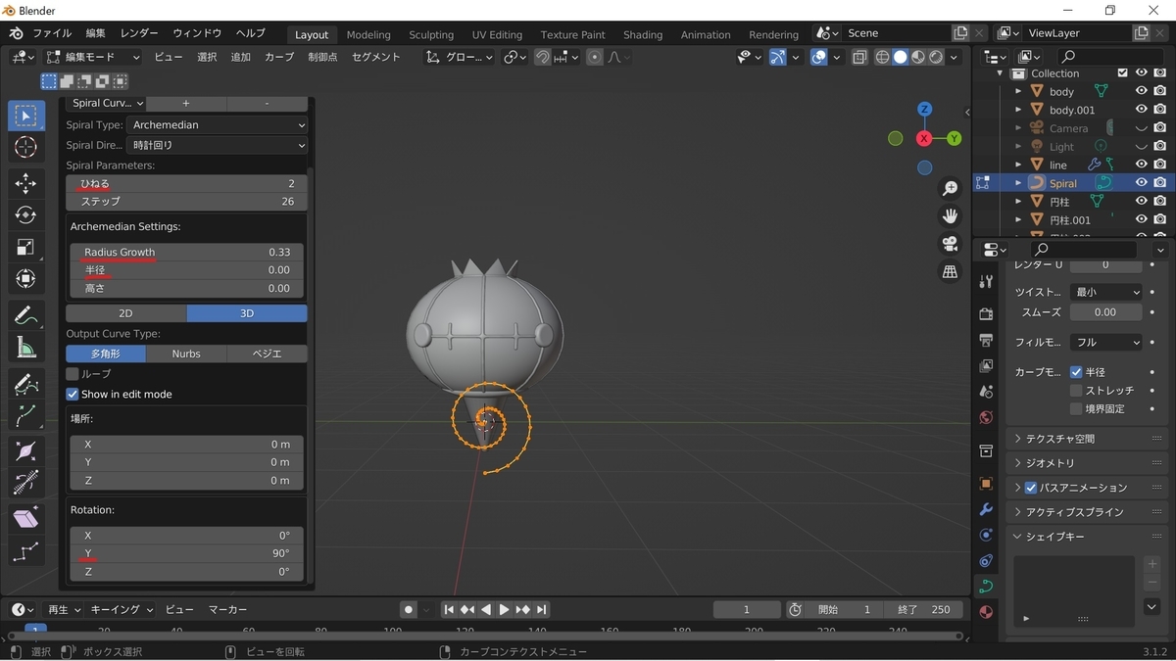
Task: Select the Randomize tool
Action: click(x=25, y=552)
